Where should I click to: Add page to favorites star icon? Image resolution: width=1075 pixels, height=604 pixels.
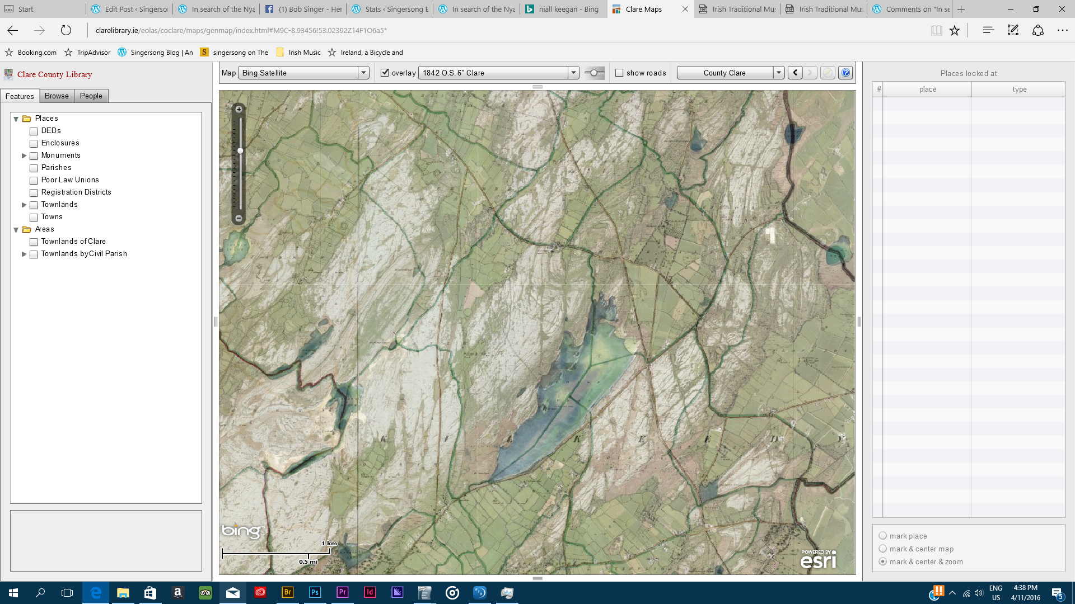click(955, 31)
